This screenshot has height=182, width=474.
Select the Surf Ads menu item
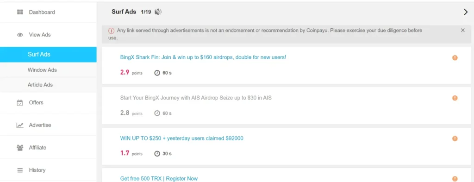coord(48,55)
